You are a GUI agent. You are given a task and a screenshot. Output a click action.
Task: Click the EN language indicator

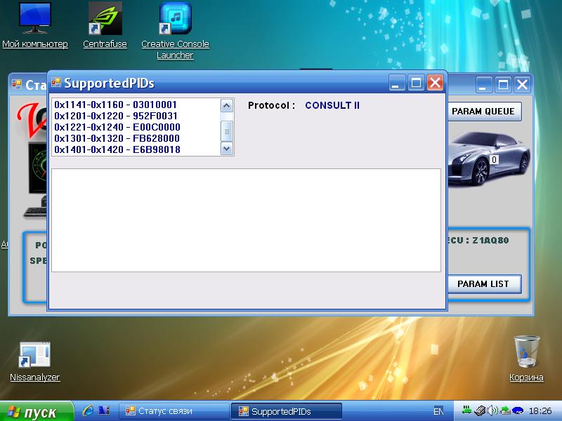(x=438, y=411)
